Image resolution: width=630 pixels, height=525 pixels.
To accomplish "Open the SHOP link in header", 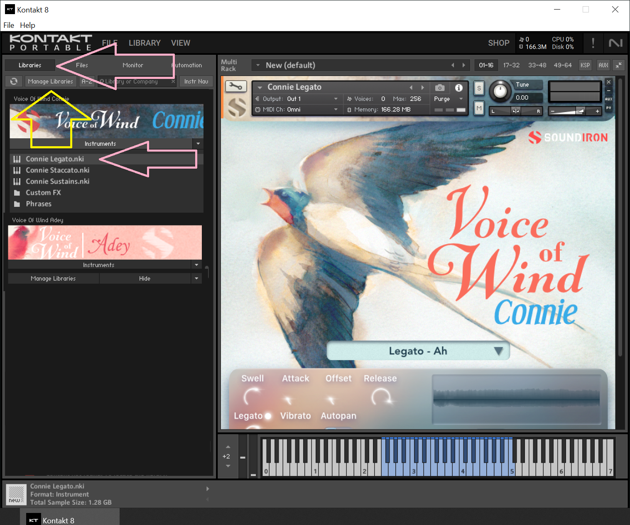I will point(498,43).
